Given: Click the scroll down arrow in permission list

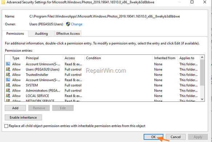Looking at the screenshot, I should (202, 99).
